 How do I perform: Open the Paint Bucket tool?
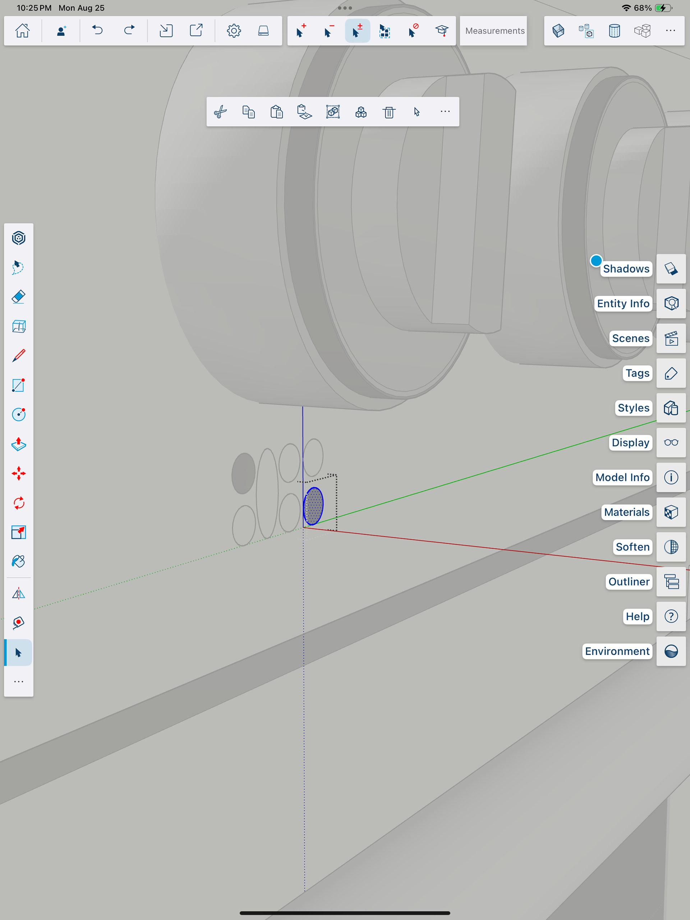pos(19,561)
